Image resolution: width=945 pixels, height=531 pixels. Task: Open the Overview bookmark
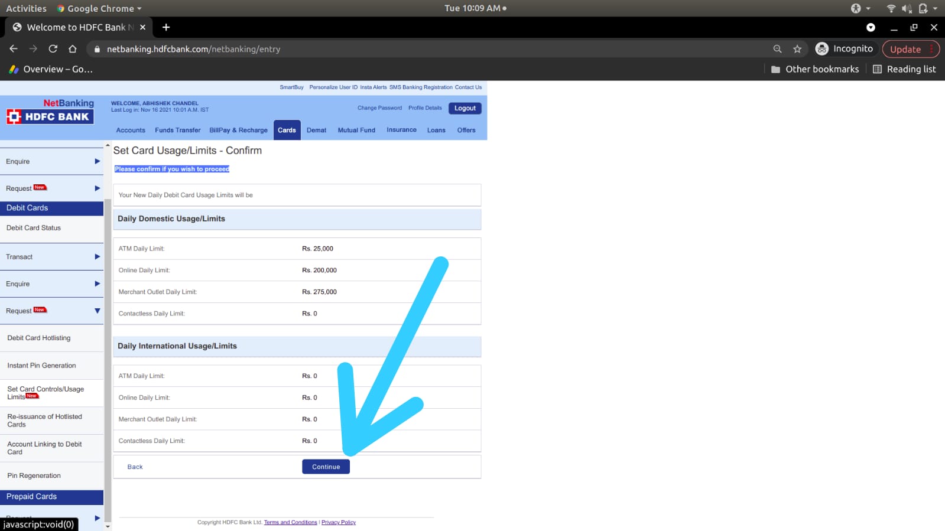pos(51,69)
